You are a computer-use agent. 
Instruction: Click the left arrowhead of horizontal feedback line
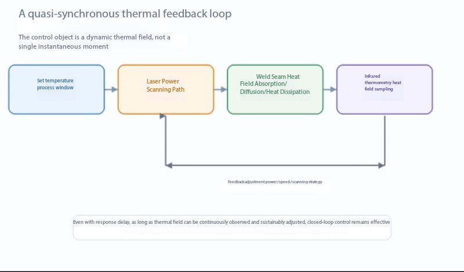(x=168, y=165)
